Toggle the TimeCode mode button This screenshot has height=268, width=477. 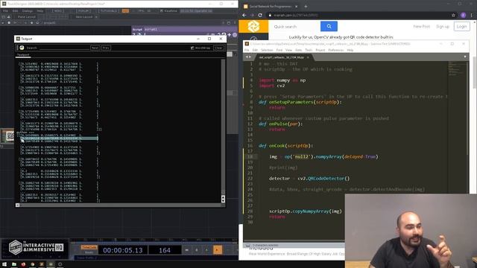[89, 247]
